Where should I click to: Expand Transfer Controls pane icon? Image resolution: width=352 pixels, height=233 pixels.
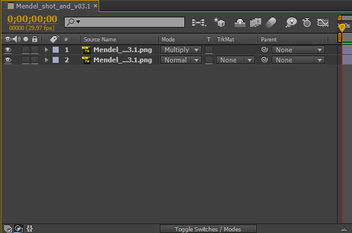pyautogui.click(x=19, y=229)
